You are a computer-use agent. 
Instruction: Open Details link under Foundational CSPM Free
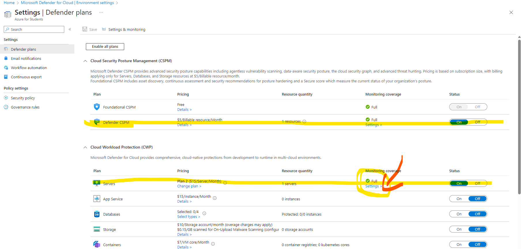[x=184, y=110]
